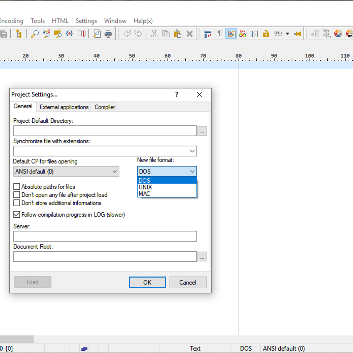
Task: Open the Print preview
Action: (97, 34)
